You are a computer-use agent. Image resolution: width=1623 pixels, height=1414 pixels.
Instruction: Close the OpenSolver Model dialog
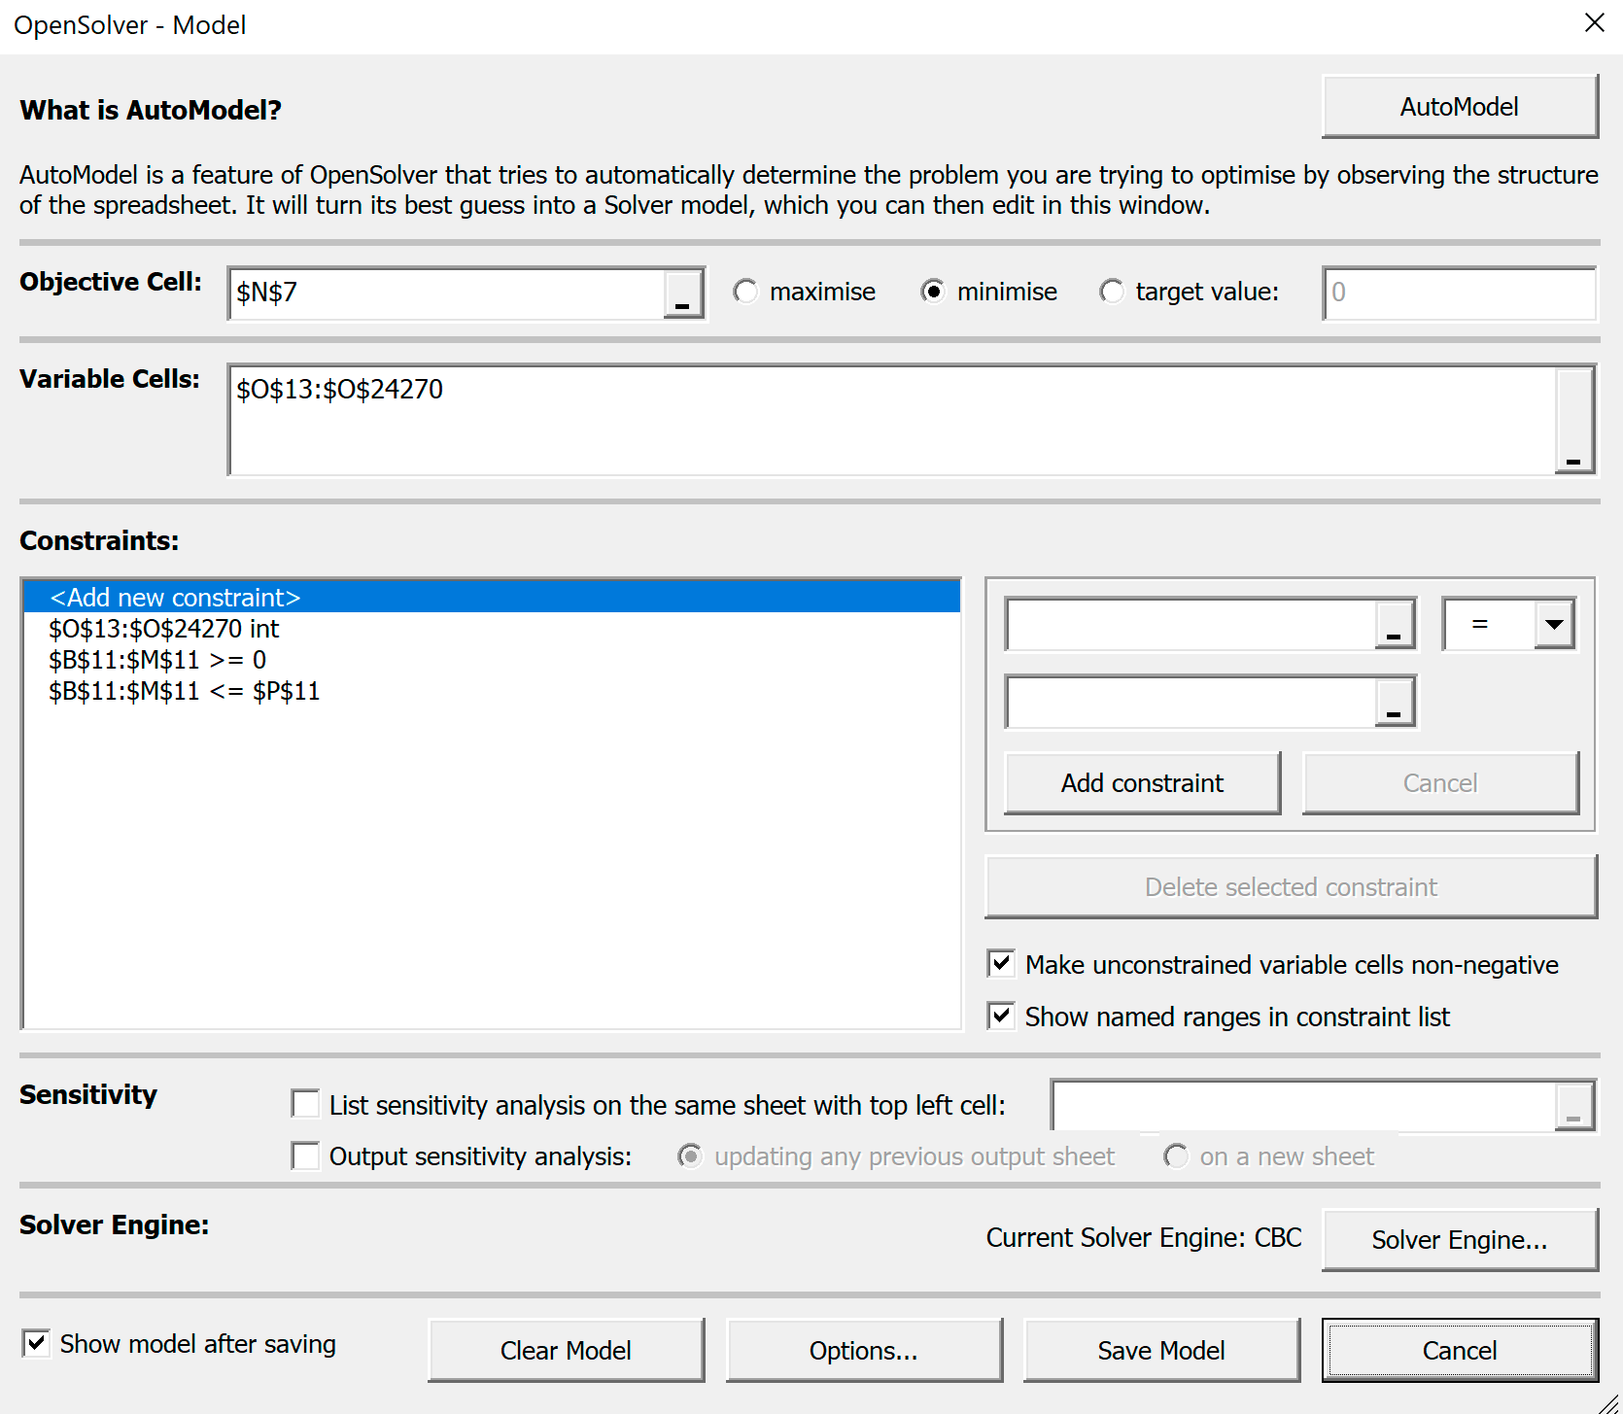point(1594,23)
